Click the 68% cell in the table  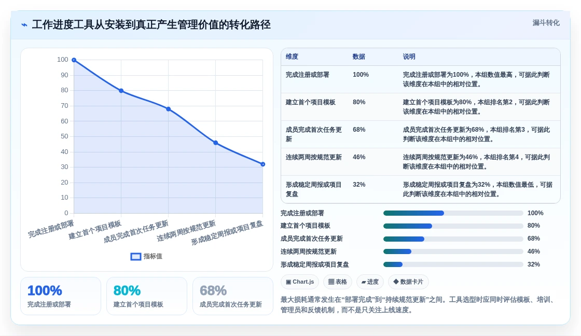pyautogui.click(x=359, y=130)
